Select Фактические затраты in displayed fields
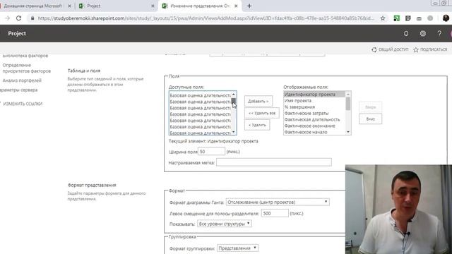452x254 pixels. [x=314, y=113]
